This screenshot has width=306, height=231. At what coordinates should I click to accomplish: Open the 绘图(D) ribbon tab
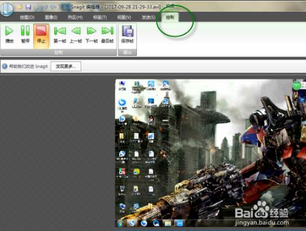tap(27, 17)
